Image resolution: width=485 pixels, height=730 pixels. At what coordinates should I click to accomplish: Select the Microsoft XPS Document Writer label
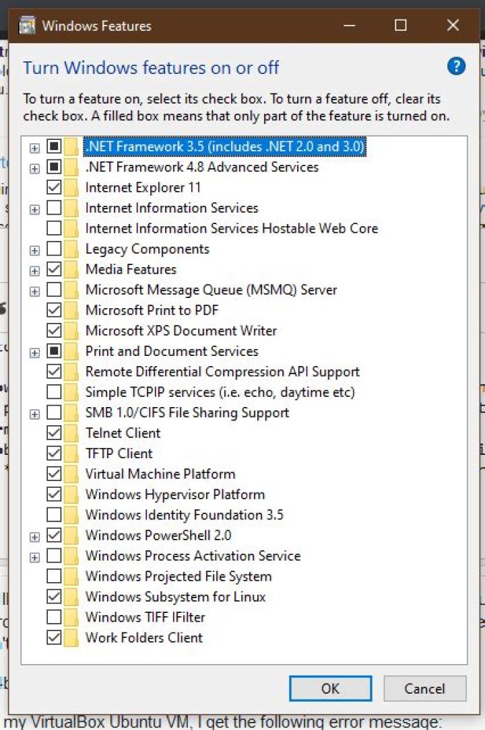point(181,330)
